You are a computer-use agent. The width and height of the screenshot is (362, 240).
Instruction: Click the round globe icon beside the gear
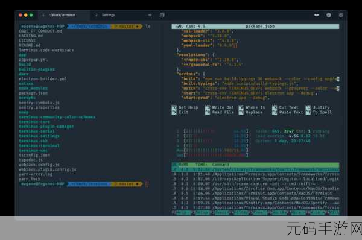coord(329,15)
